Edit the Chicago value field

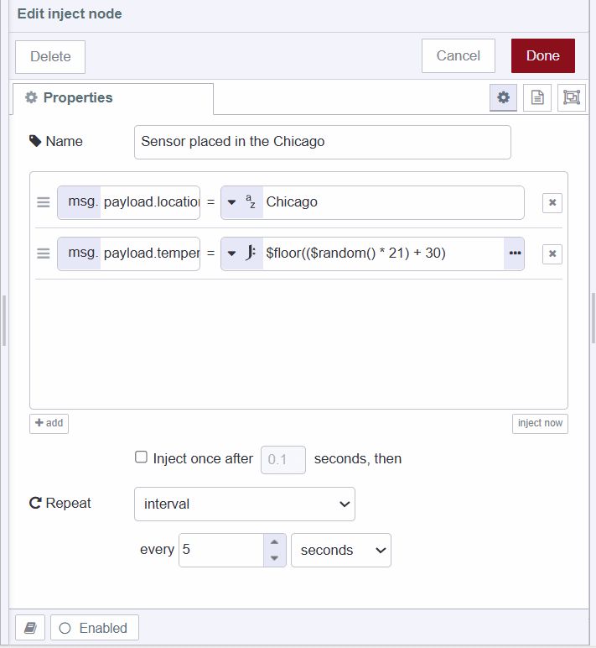point(392,202)
